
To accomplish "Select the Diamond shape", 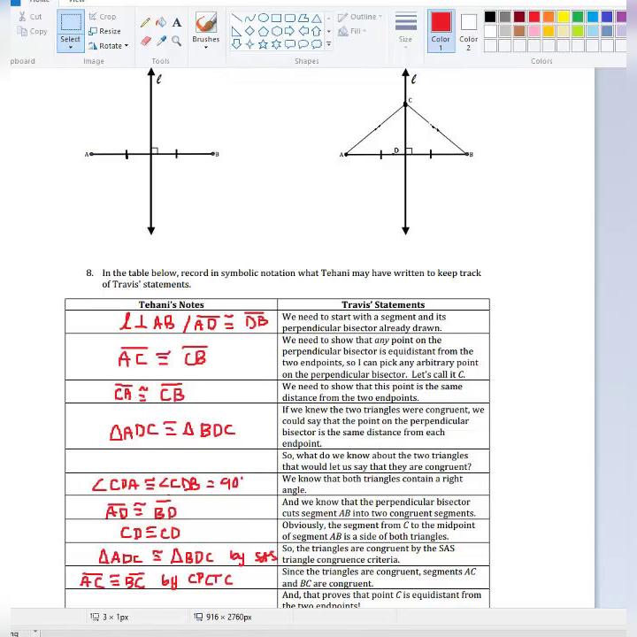I will pyautogui.click(x=250, y=31).
